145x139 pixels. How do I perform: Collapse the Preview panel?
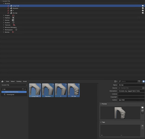(101, 104)
